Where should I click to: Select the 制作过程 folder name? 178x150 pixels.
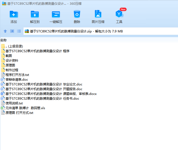click(12, 70)
